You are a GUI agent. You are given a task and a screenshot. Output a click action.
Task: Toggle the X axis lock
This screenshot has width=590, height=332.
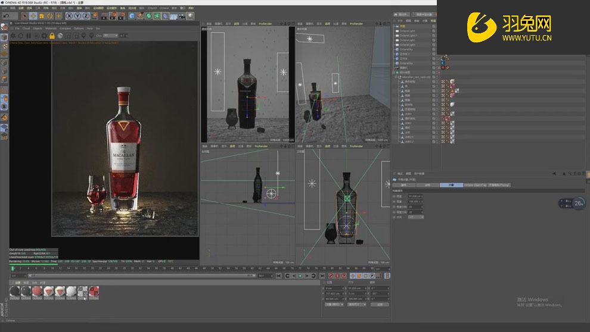tap(69, 16)
